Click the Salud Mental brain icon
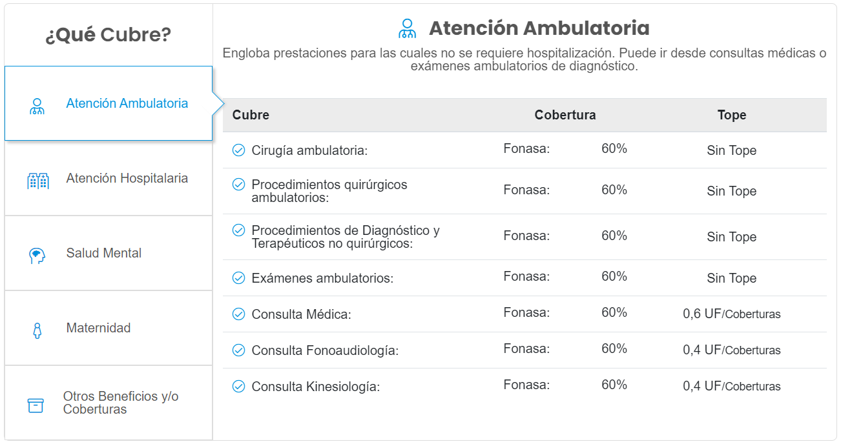The height and width of the screenshot is (444, 841). pyautogui.click(x=37, y=256)
